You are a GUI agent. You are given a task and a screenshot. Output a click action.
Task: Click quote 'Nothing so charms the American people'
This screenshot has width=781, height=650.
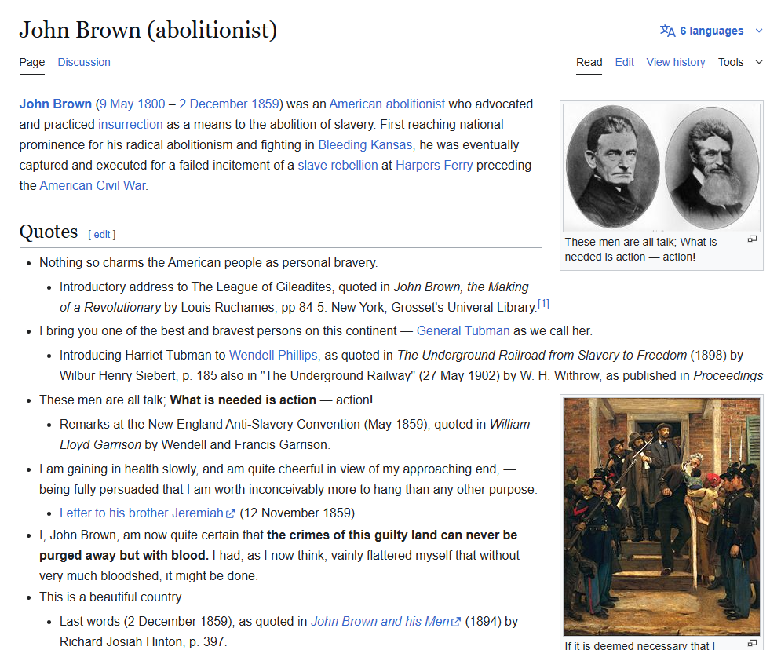pos(208,263)
